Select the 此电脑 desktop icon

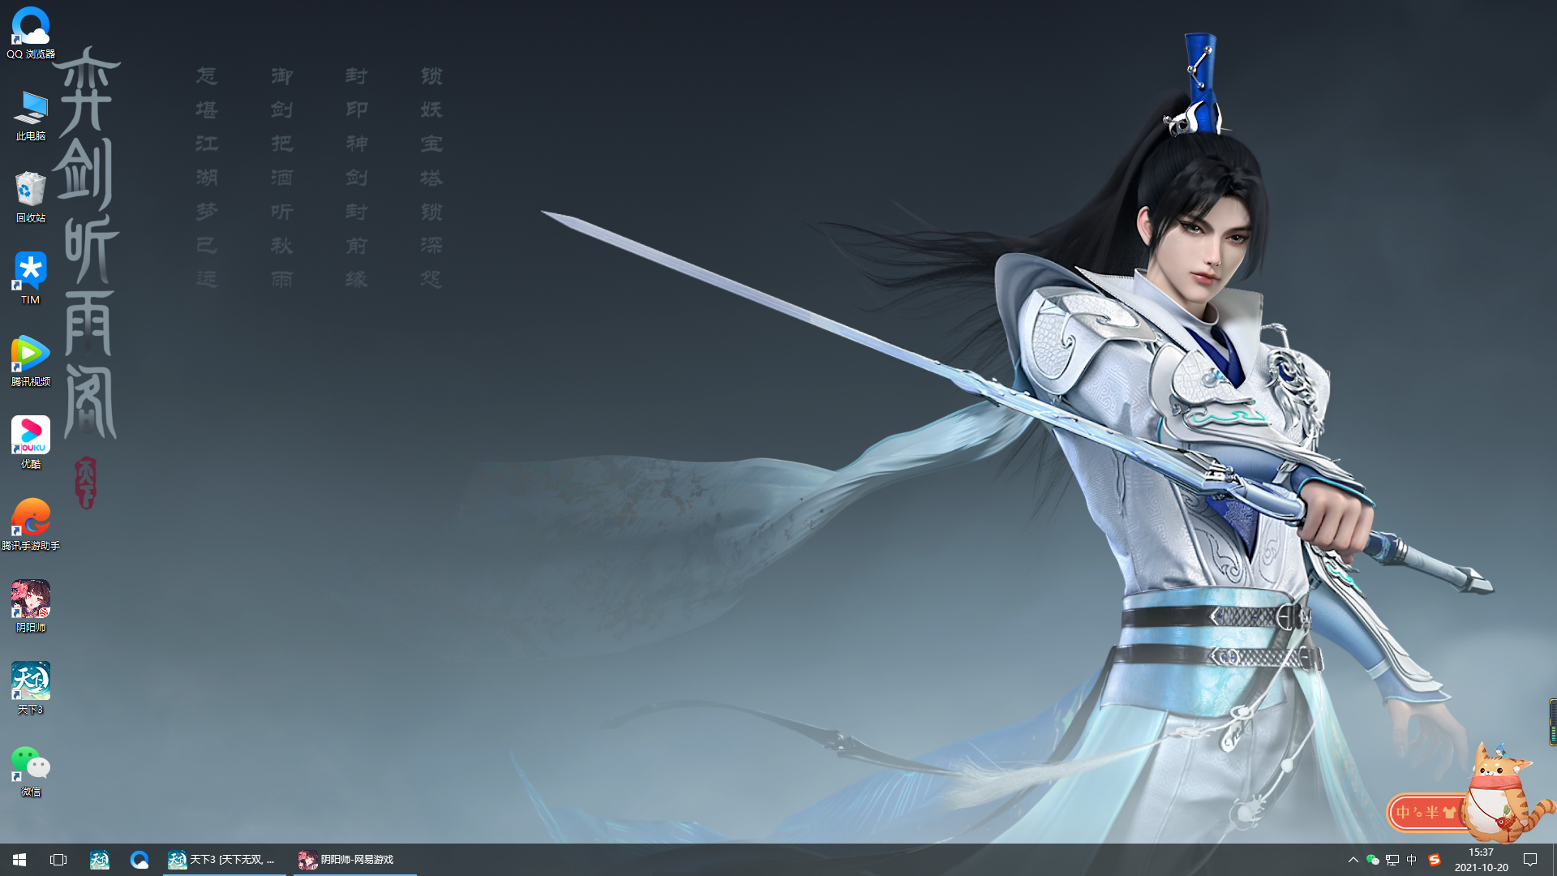pos(31,115)
